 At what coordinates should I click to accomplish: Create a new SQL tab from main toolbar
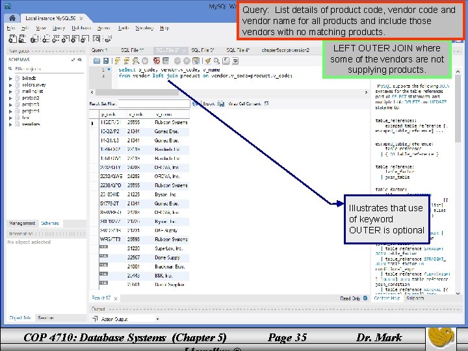13,38
